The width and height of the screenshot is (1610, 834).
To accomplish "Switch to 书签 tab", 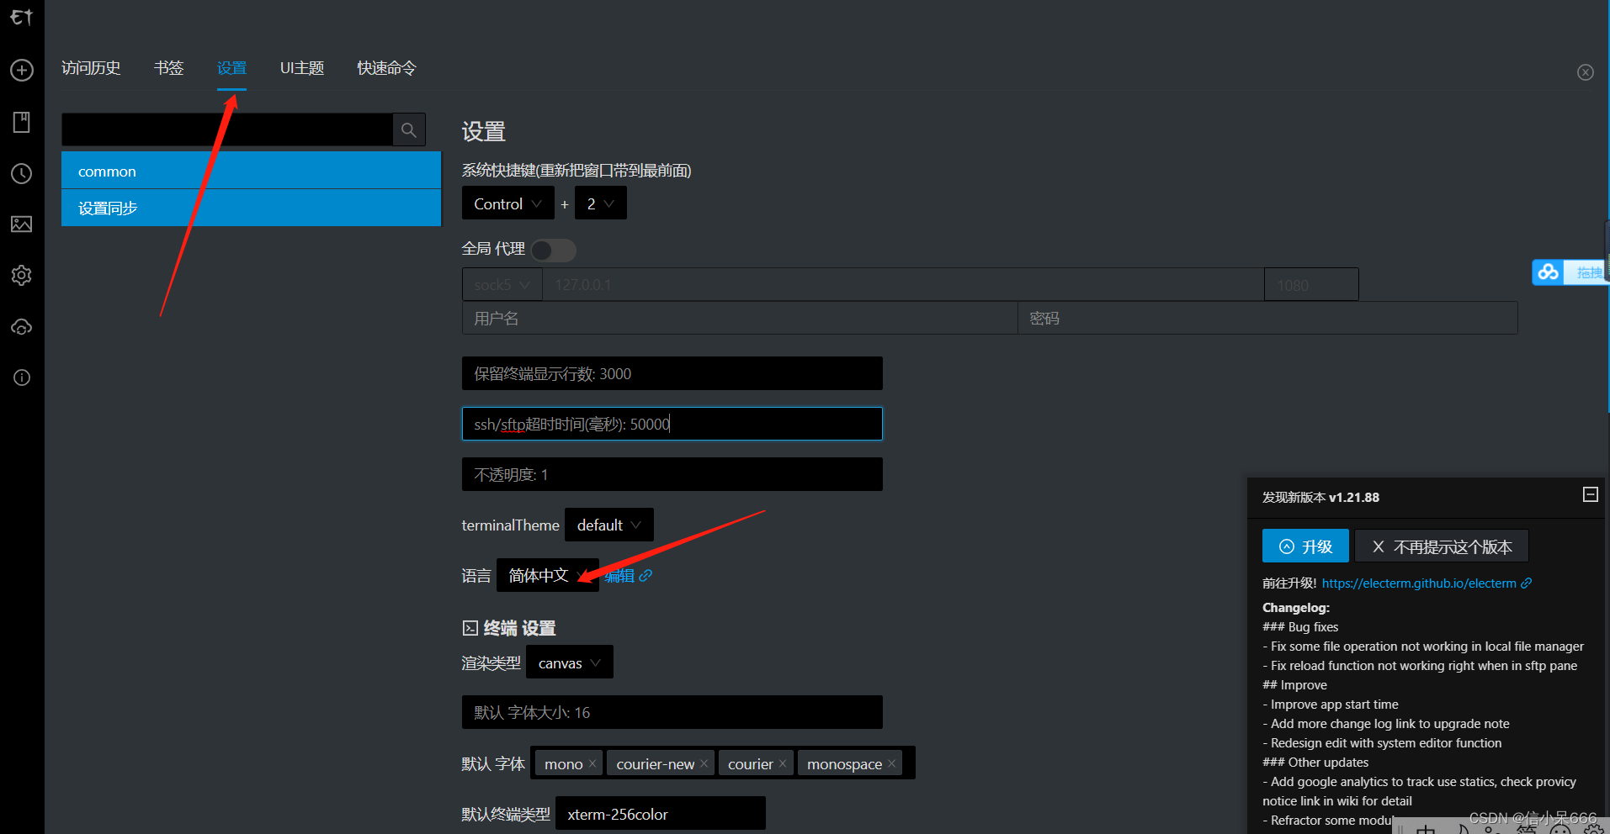I will click(168, 68).
